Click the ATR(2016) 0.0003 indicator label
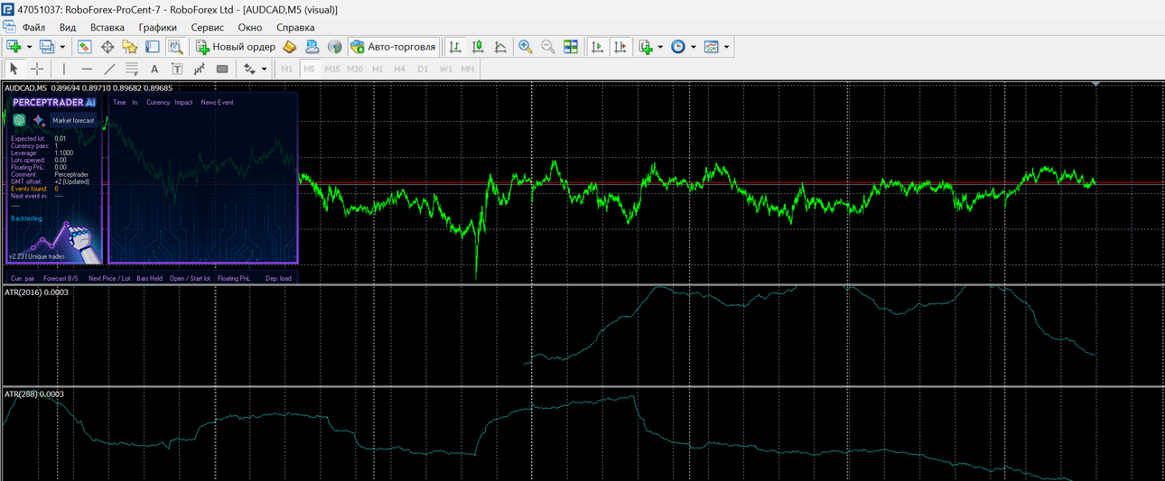This screenshot has width=1165, height=481. point(36,292)
